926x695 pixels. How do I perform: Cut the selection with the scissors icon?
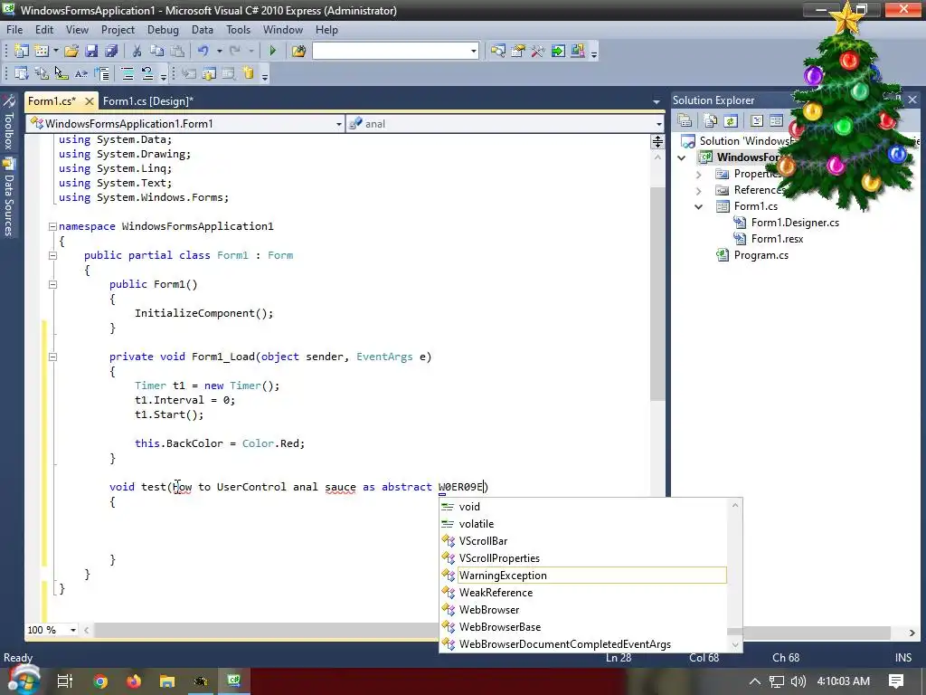[x=137, y=52]
